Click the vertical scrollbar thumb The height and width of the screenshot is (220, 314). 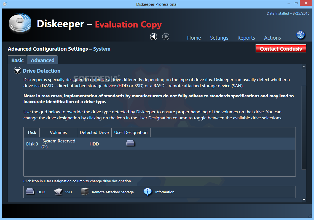(304, 128)
